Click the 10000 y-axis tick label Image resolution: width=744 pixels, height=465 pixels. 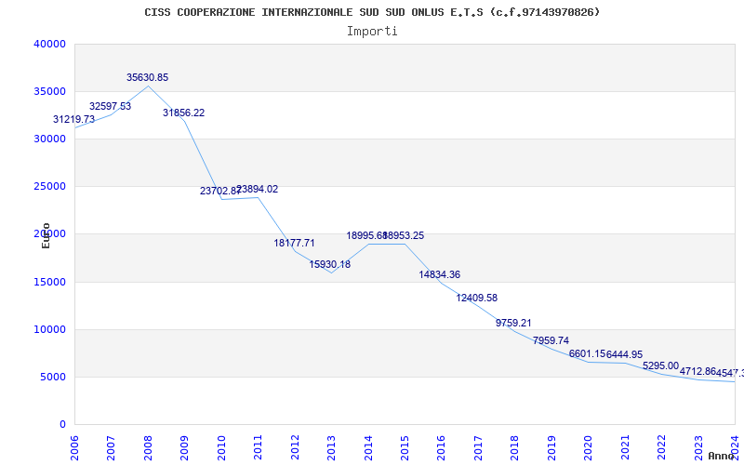pyautogui.click(x=49, y=330)
